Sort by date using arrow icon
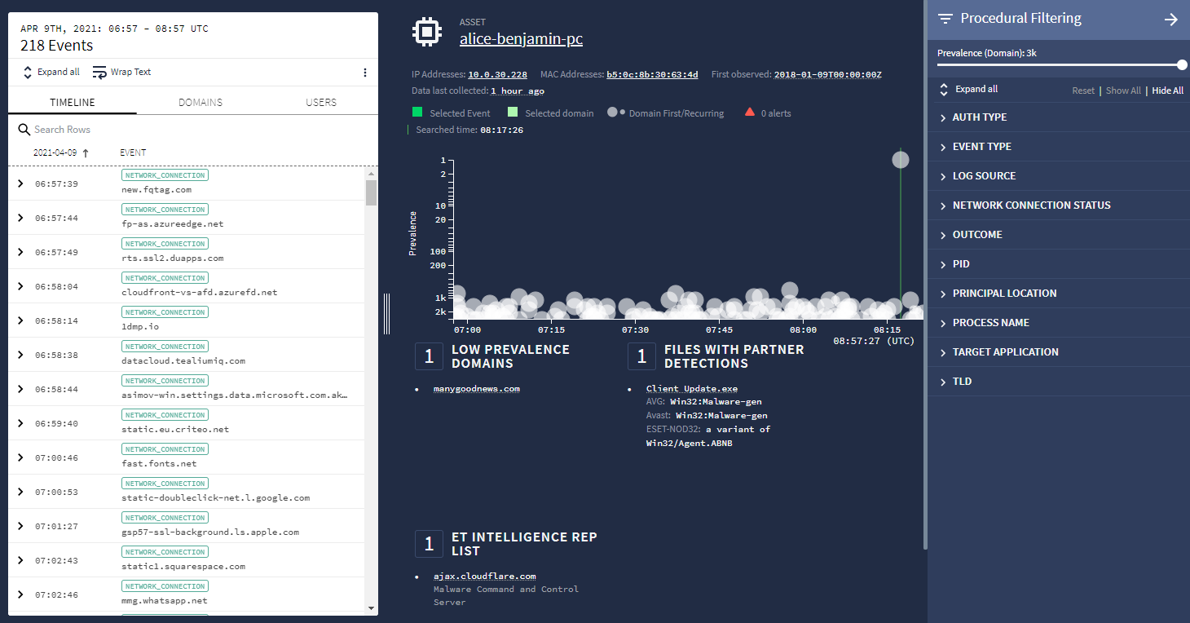1190x623 pixels. click(x=86, y=152)
